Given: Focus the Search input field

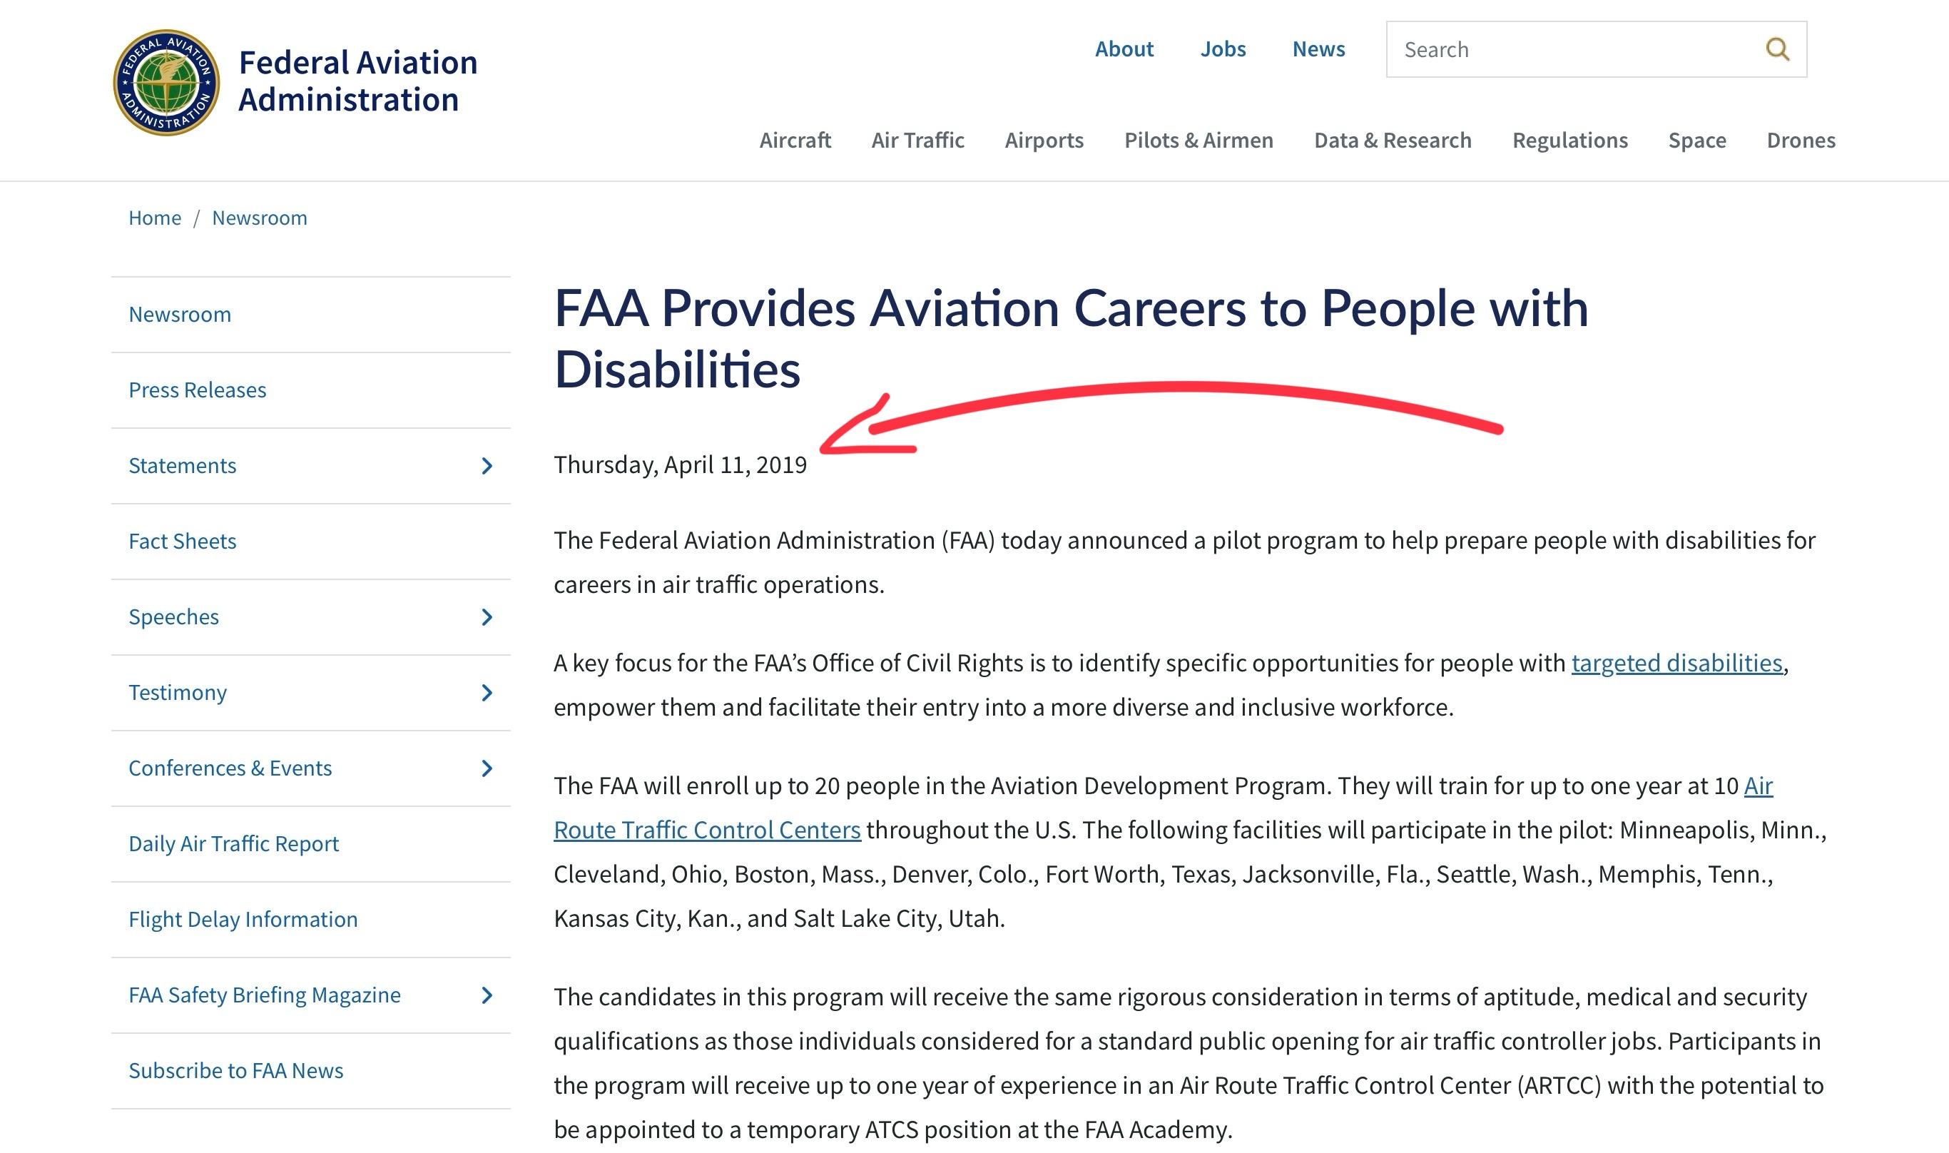Looking at the screenshot, I should (1569, 50).
